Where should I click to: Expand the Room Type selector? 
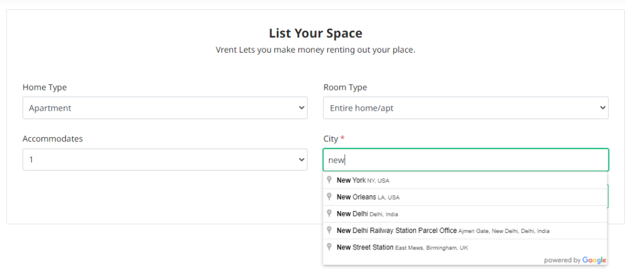coord(465,108)
